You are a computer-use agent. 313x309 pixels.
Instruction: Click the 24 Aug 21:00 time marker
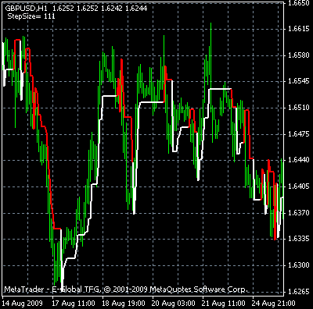(274, 304)
